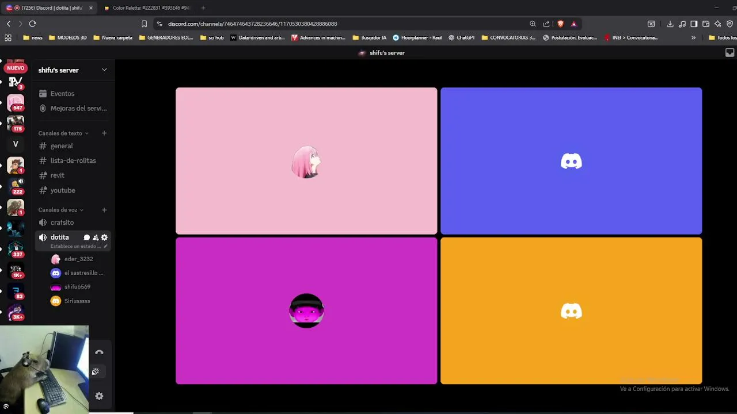Open the ChatGPT bookmark

point(462,37)
